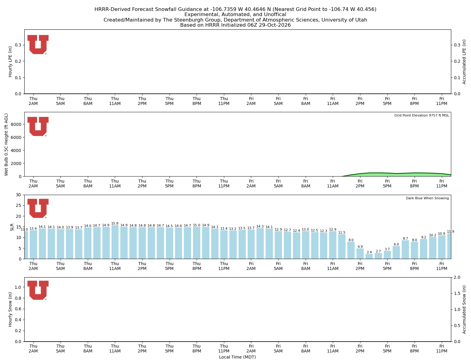This screenshot has width=471, height=364.
Task: Click the SLR bar labeled 6.0
Action: point(396,252)
